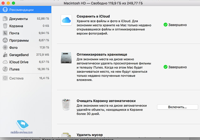
Task: Click the Система gear icon
Action: point(5,78)
